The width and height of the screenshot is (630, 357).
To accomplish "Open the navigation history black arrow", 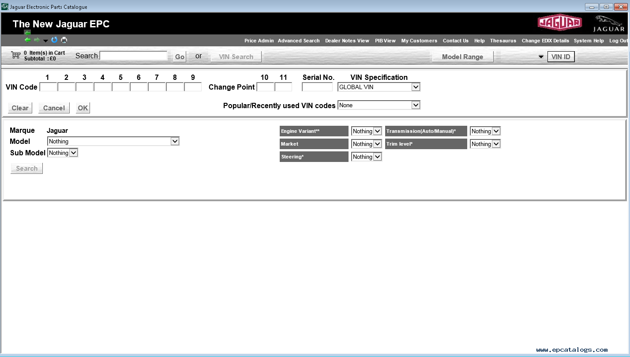I will click(x=45, y=41).
